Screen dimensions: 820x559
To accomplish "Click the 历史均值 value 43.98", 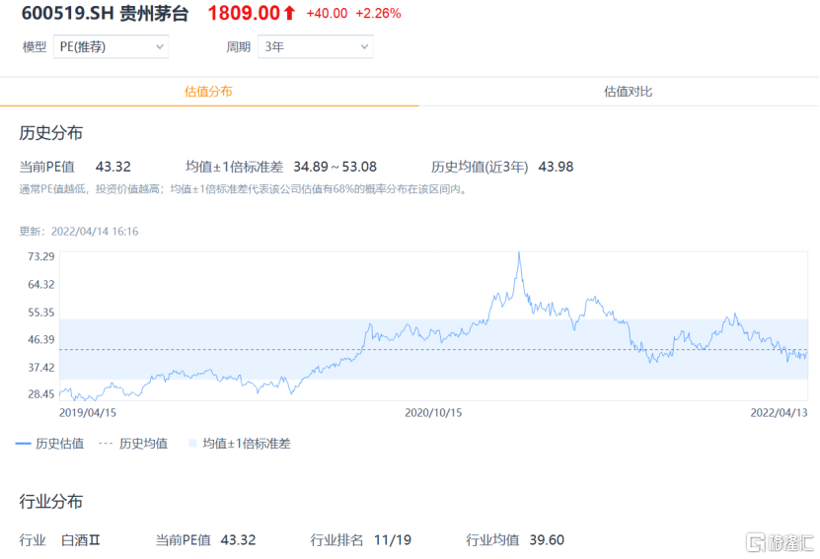I will pos(556,167).
